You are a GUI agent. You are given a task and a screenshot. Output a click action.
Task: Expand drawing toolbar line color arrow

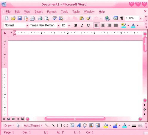point(120,125)
